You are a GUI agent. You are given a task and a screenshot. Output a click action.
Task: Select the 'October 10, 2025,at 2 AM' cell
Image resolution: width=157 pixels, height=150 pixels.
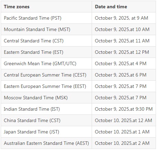(124, 143)
